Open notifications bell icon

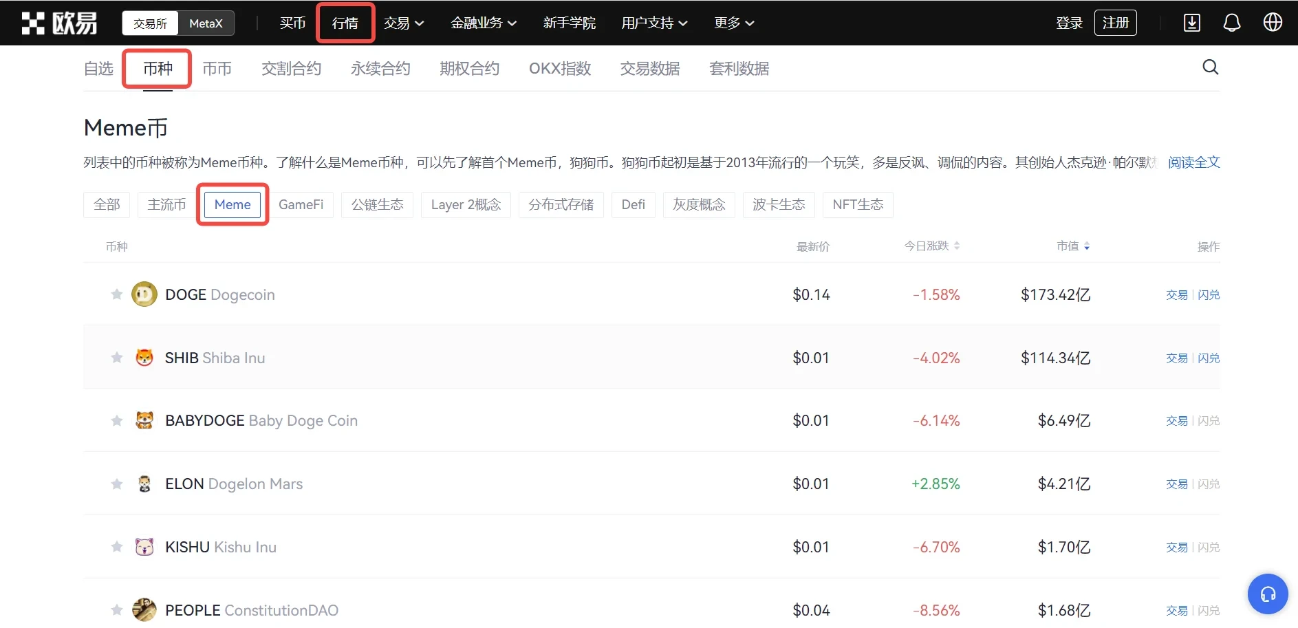[x=1231, y=23]
